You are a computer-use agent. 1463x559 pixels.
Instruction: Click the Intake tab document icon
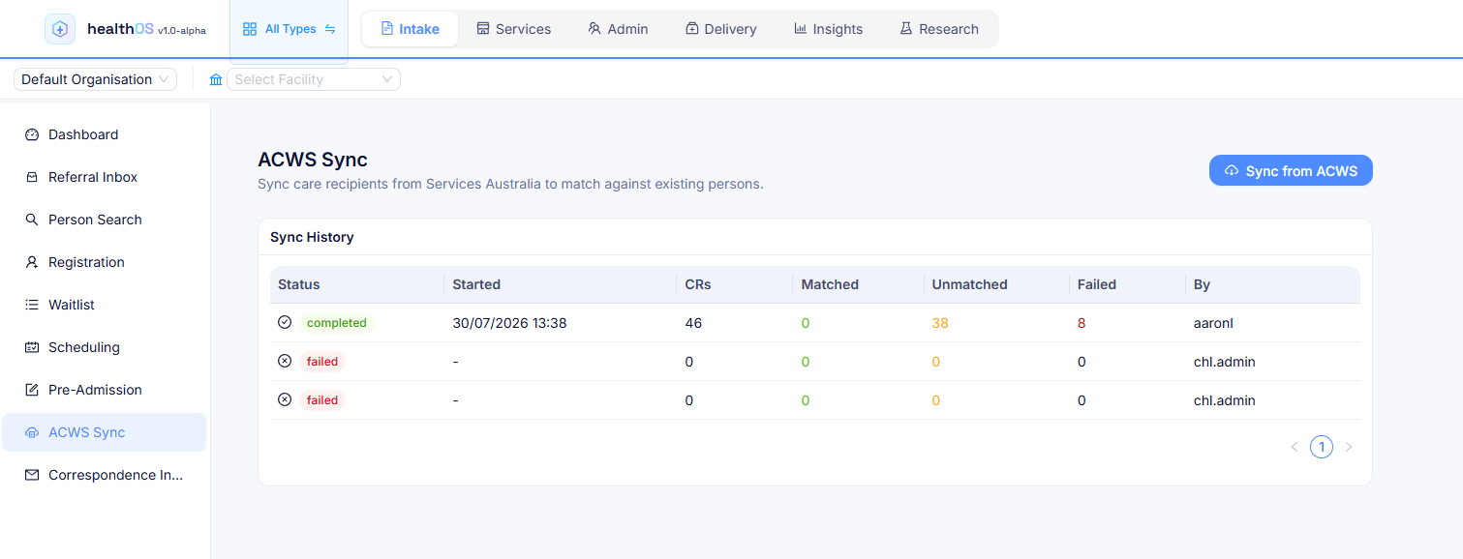pyautogui.click(x=387, y=29)
